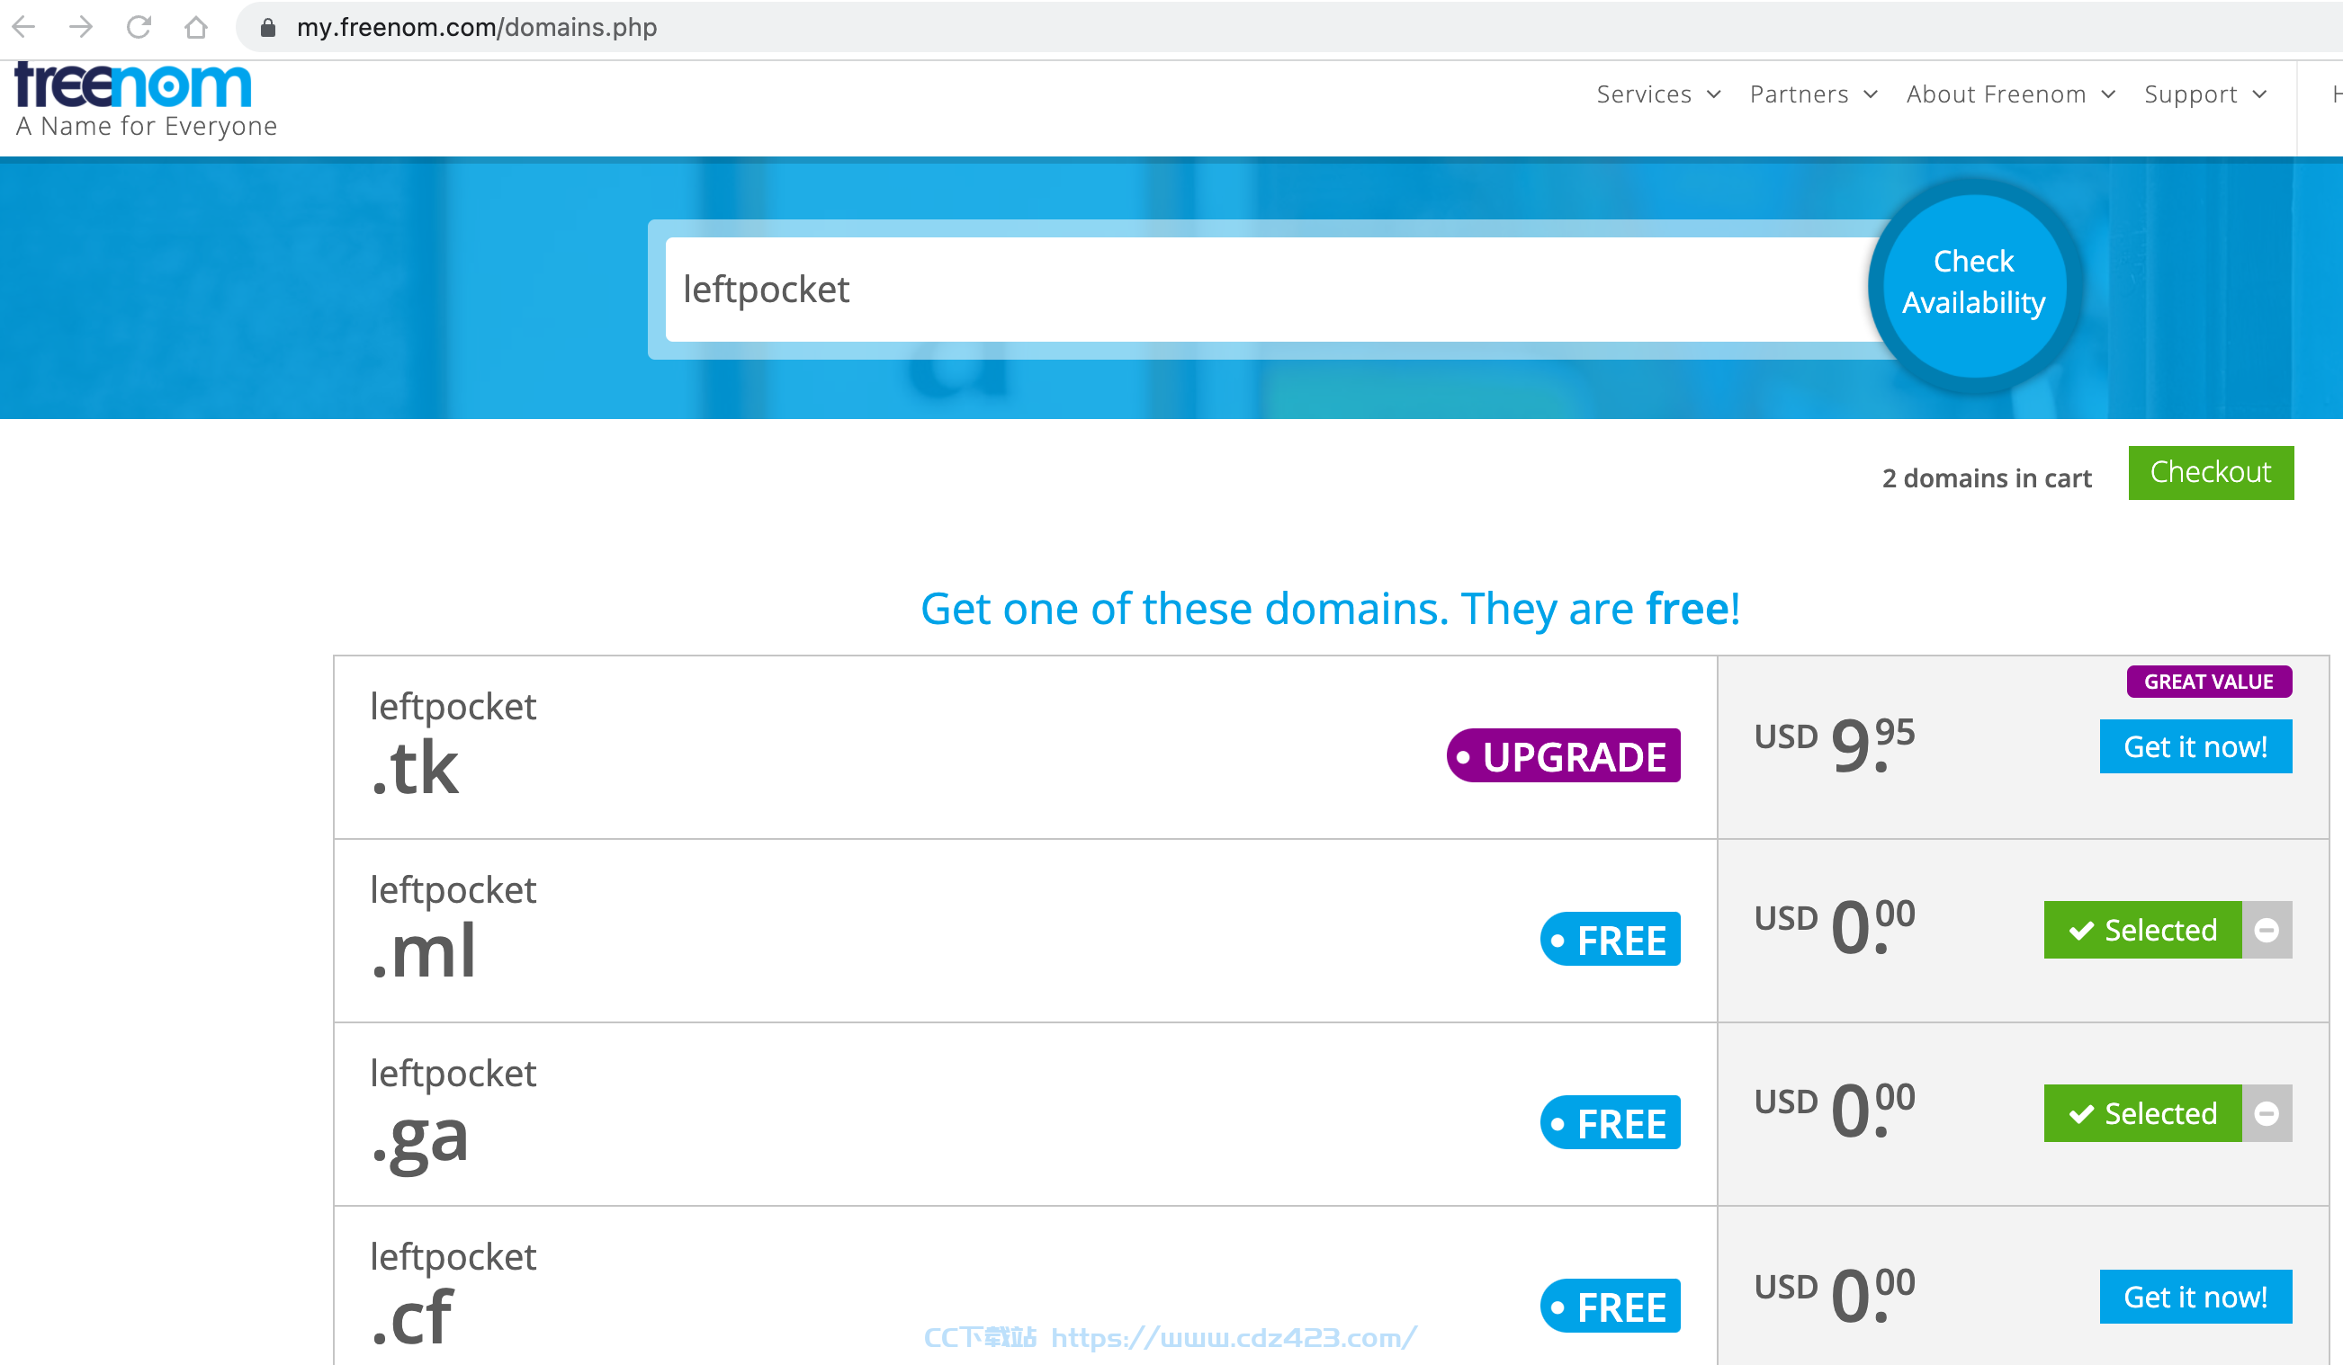Deselect the leftpocket.ga Selected button
The width and height of the screenshot is (2343, 1365).
click(x=2142, y=1112)
